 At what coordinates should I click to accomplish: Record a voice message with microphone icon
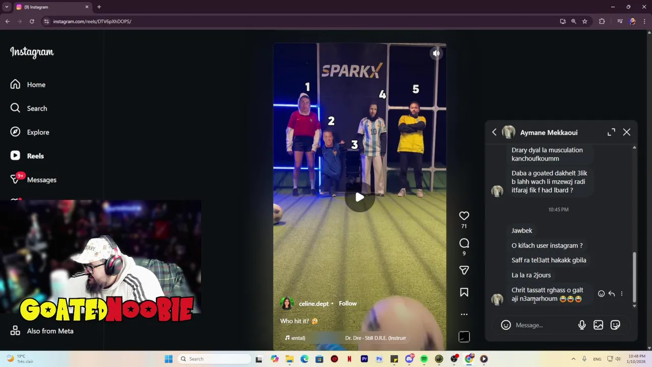582,325
